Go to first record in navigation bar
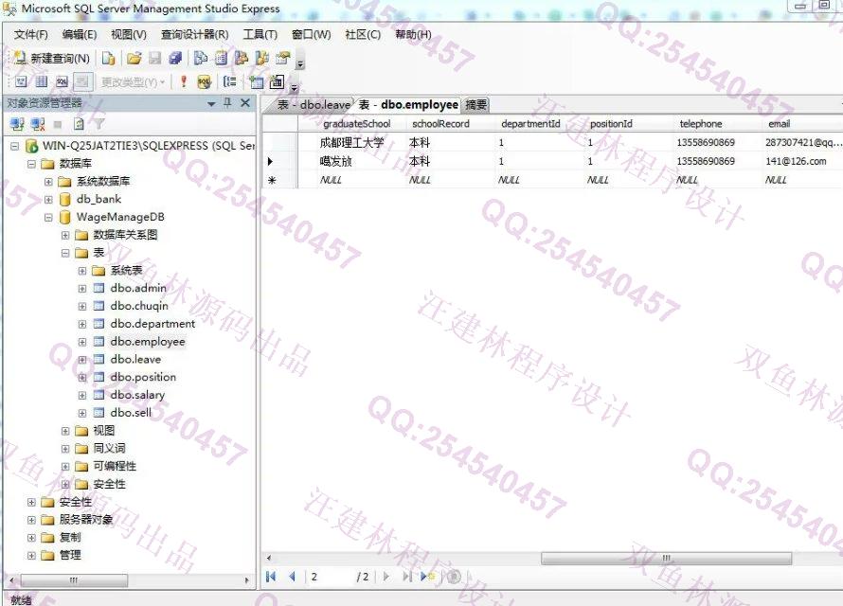 click(x=271, y=577)
